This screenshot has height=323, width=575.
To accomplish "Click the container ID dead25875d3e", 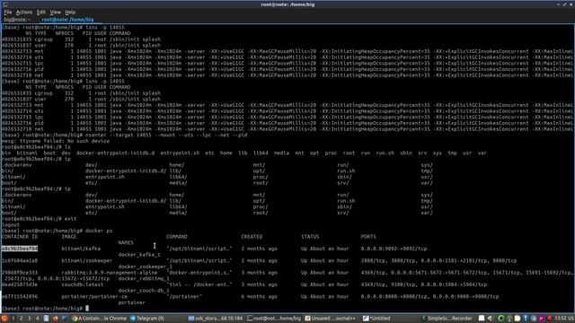I will pos(20,284).
